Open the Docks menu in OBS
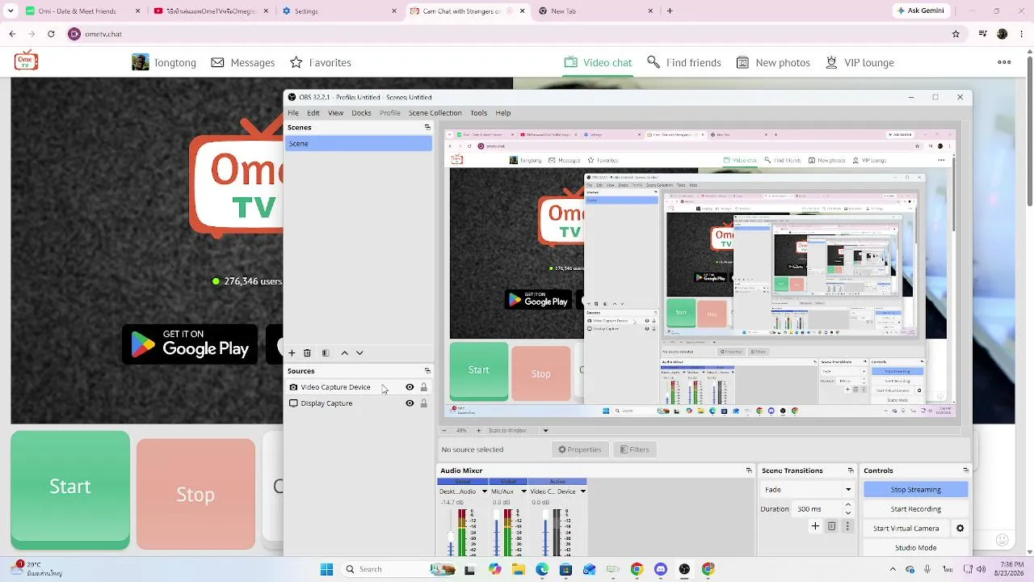 (x=361, y=113)
